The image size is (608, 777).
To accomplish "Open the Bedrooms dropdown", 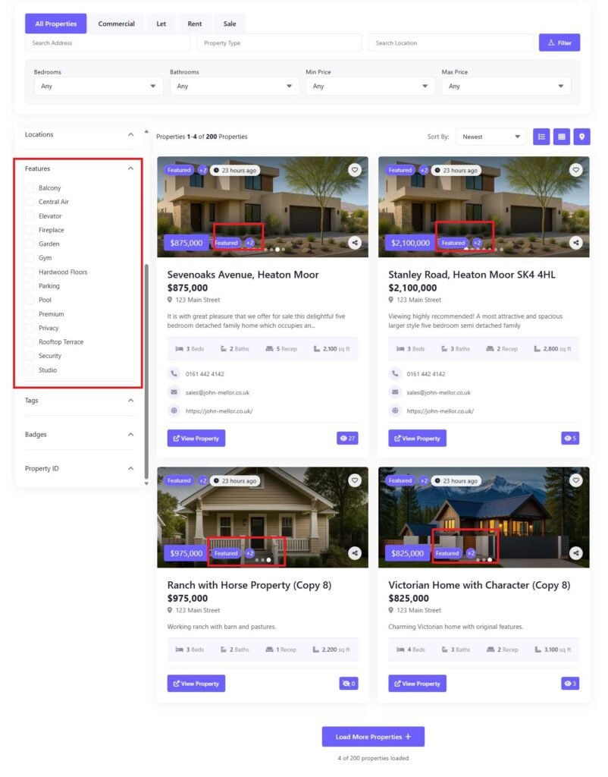I will 98,87.
